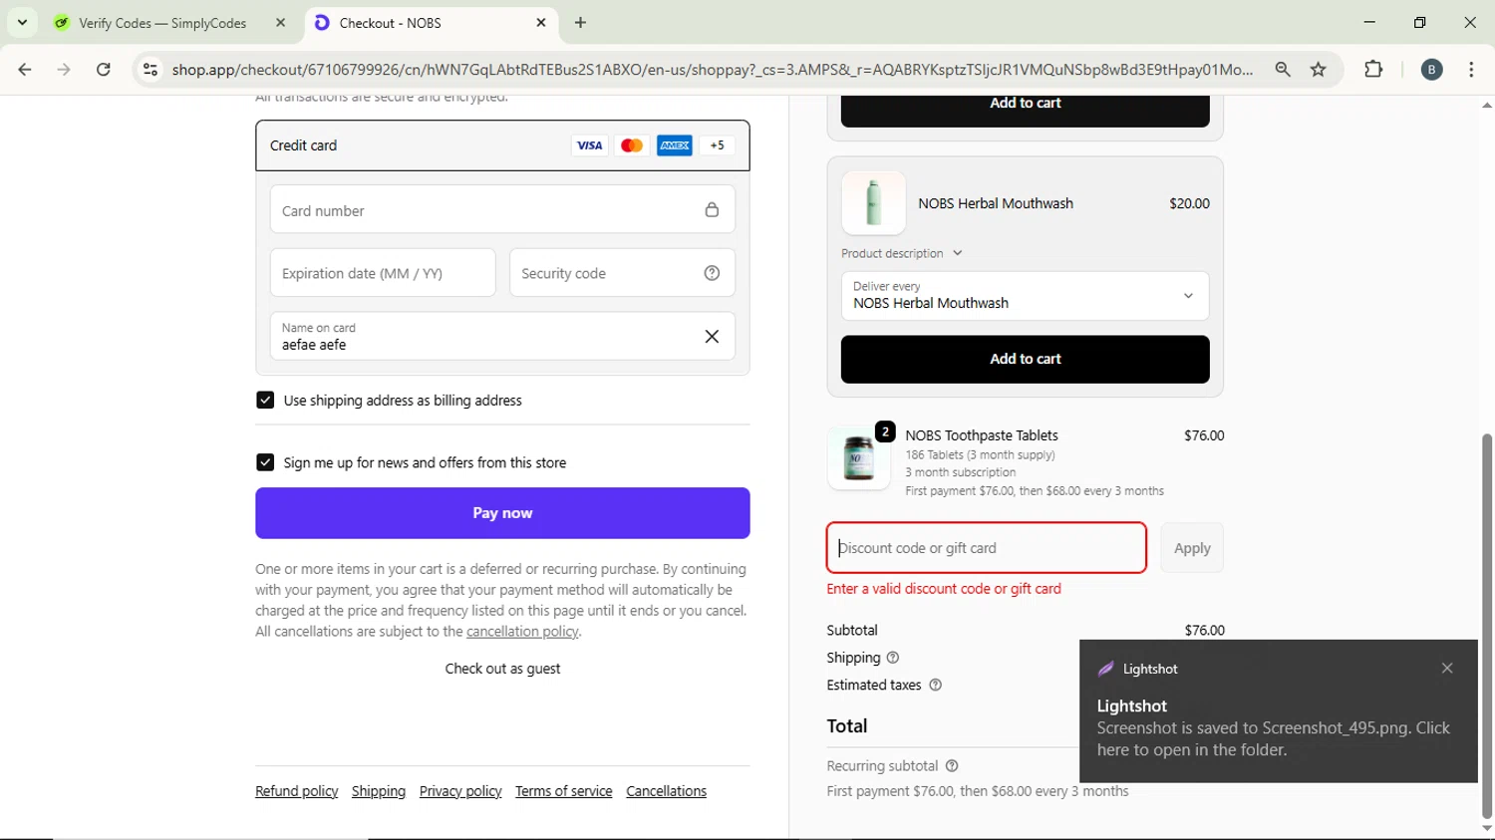
Task: Bookmark this page with the star icon
Action: point(1319,69)
